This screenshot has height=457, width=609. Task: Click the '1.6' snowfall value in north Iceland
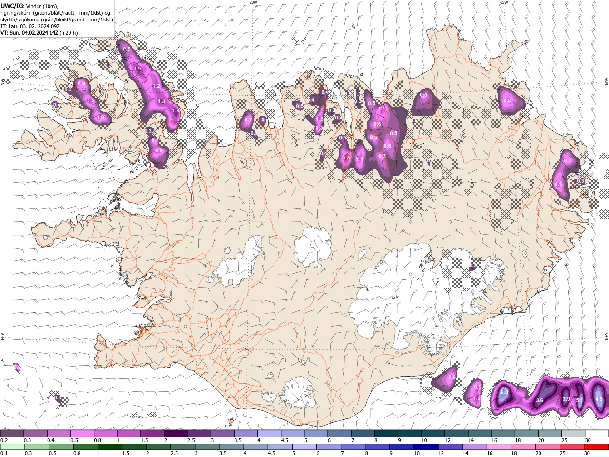(346, 158)
